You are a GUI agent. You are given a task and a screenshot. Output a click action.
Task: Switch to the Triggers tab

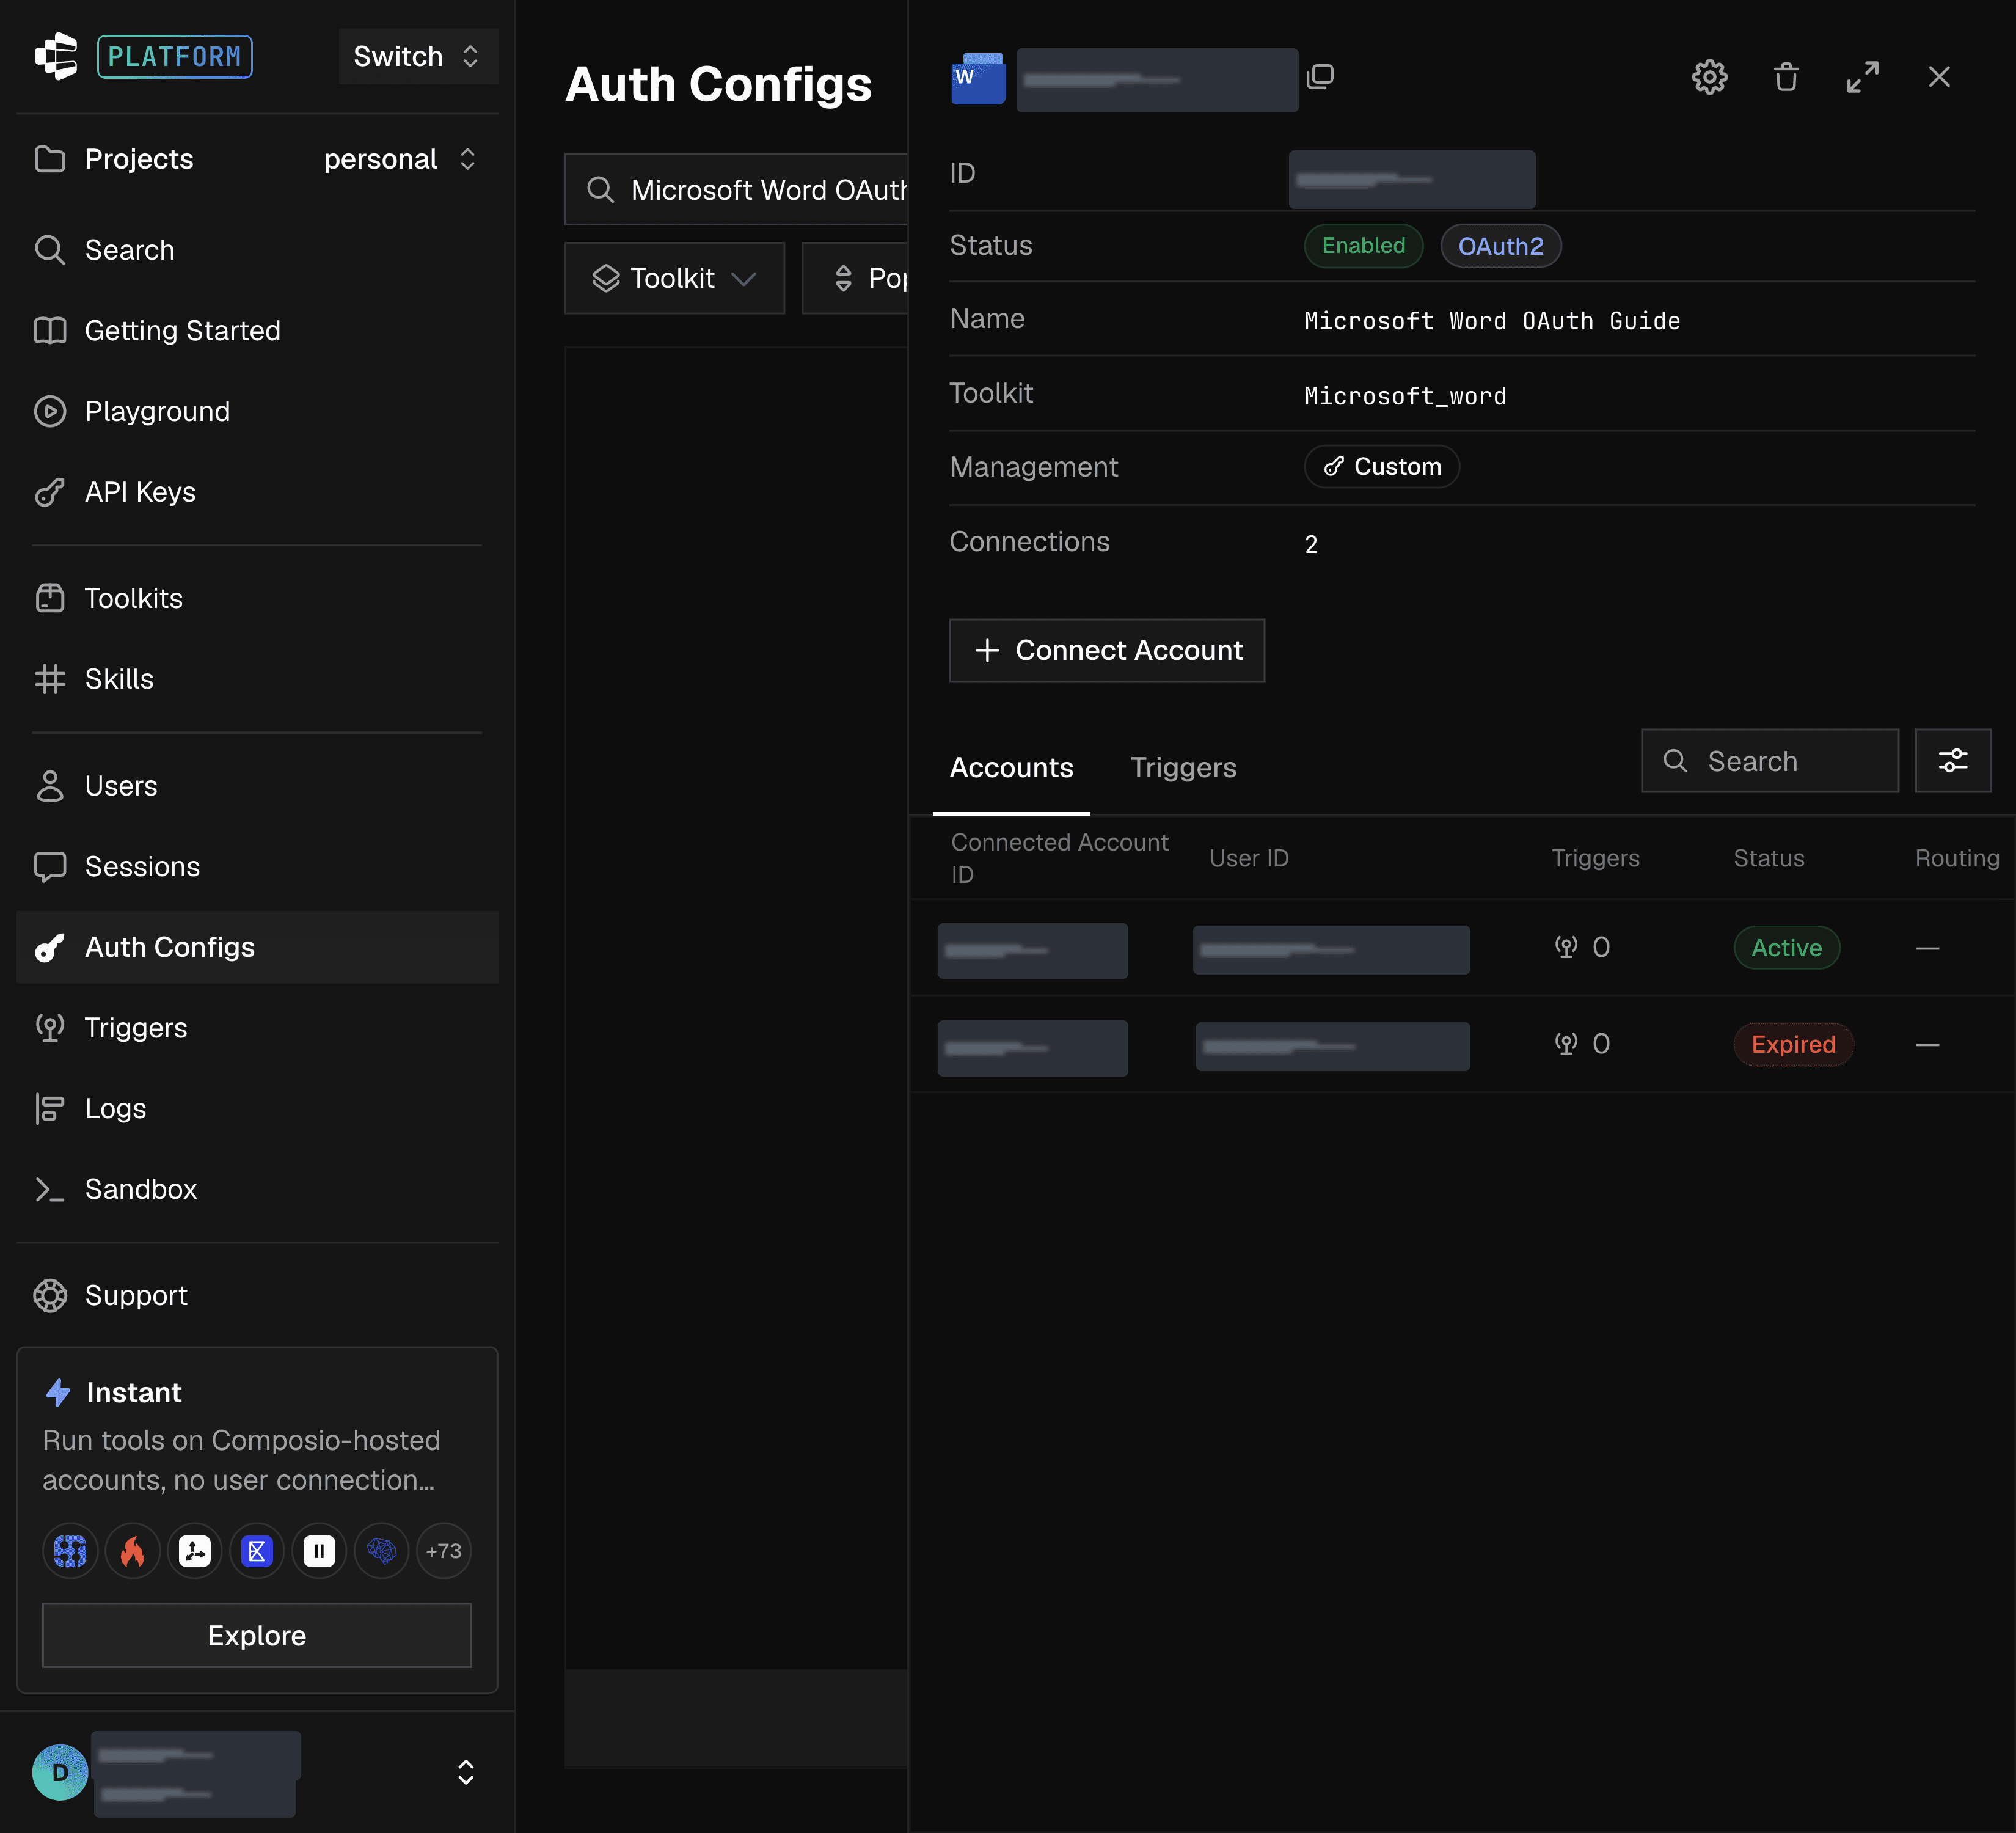point(1183,768)
